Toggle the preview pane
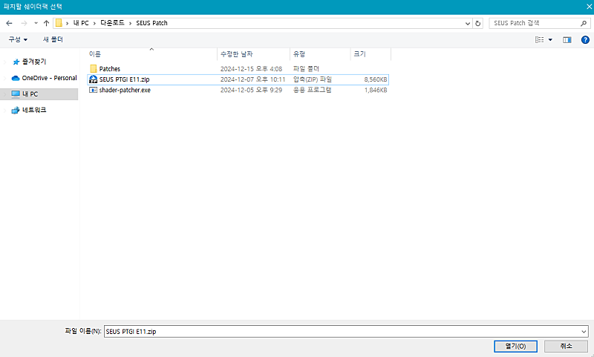Viewport: 594px width, 357px height. (x=567, y=40)
